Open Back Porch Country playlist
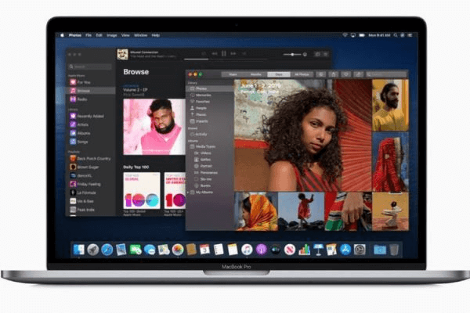Viewport: 470px width, 313px height. (91, 158)
